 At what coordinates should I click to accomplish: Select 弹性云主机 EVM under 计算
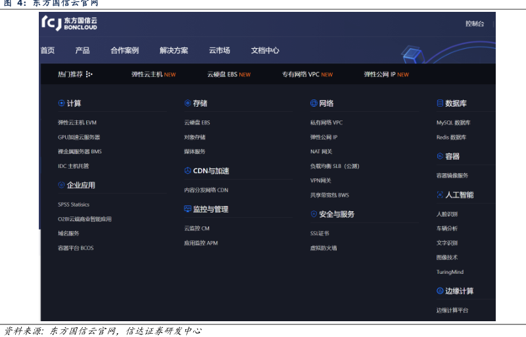[x=77, y=122]
